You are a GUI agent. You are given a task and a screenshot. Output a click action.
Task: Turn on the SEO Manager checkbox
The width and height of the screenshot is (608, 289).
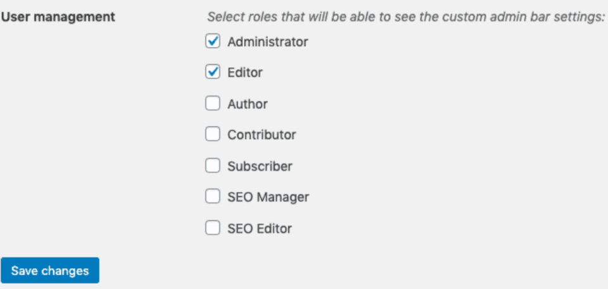tap(212, 197)
